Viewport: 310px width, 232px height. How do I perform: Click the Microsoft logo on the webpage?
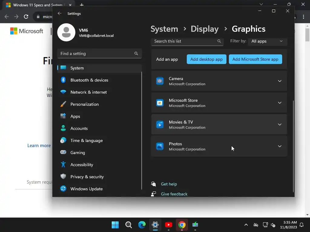click(x=27, y=31)
